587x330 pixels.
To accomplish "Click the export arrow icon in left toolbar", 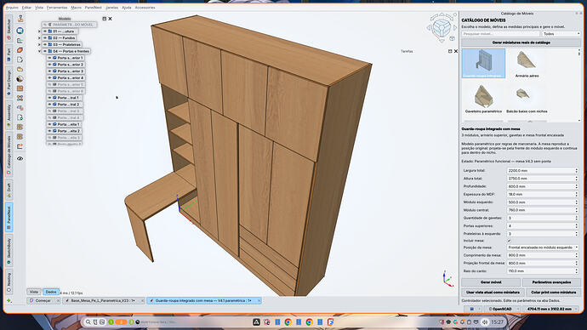I will pyautogui.click(x=20, y=146).
